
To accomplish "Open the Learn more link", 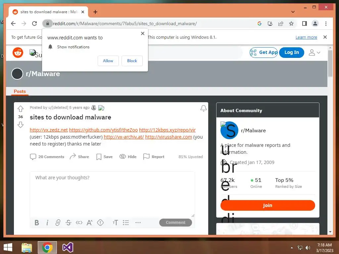I will [306, 37].
